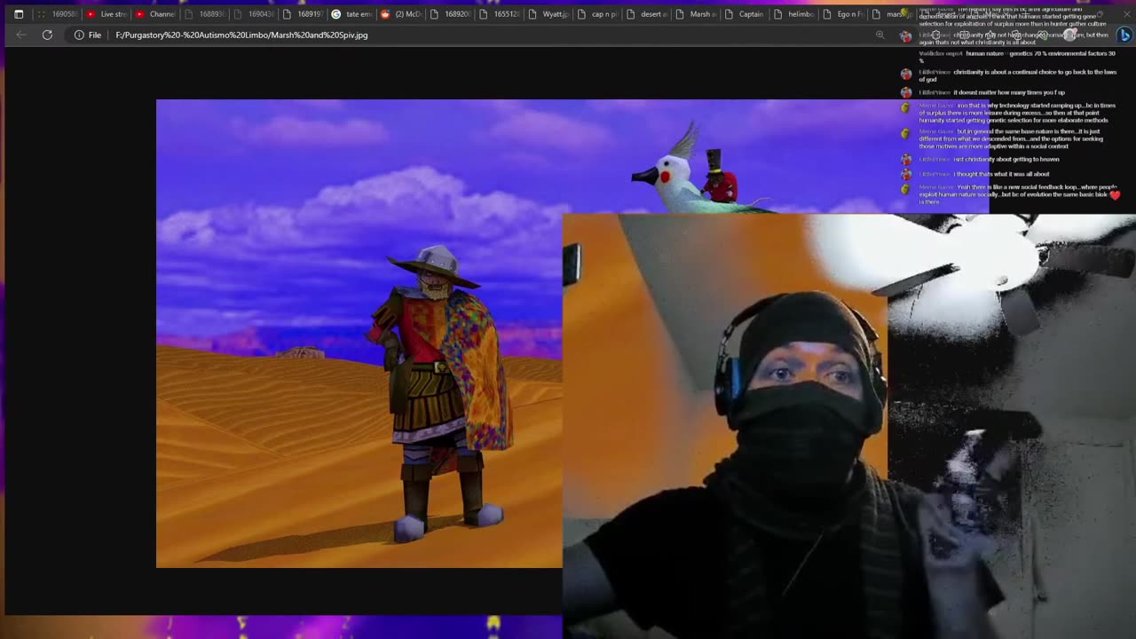Image resolution: width=1136 pixels, height=639 pixels.
Task: Open the '1690588' browser tab
Action: [58, 14]
